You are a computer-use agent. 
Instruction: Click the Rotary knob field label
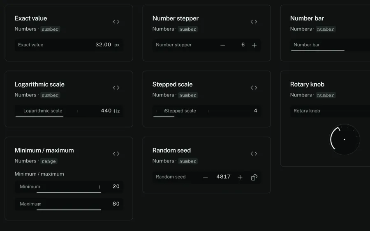pos(307,111)
